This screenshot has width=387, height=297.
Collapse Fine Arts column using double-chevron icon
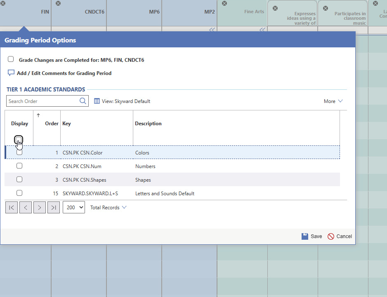pyautogui.click(x=262, y=30)
